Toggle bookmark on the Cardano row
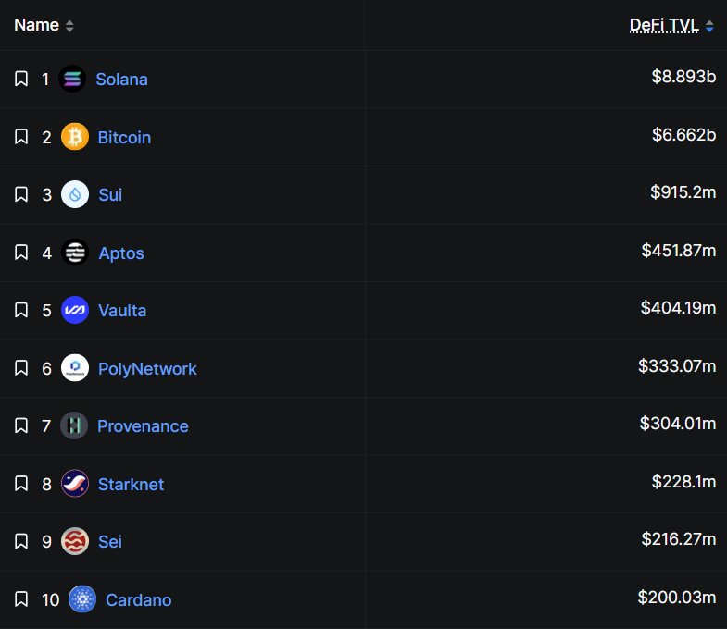This screenshot has height=629, width=727. pyautogui.click(x=21, y=599)
